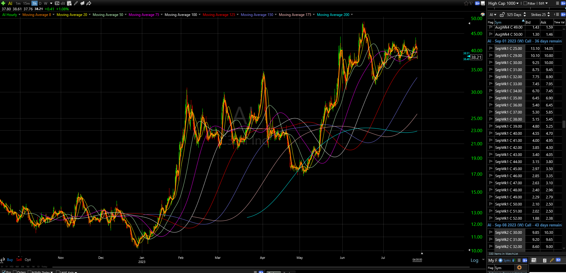Click the padlock icon in option chain

(x=502, y=14)
